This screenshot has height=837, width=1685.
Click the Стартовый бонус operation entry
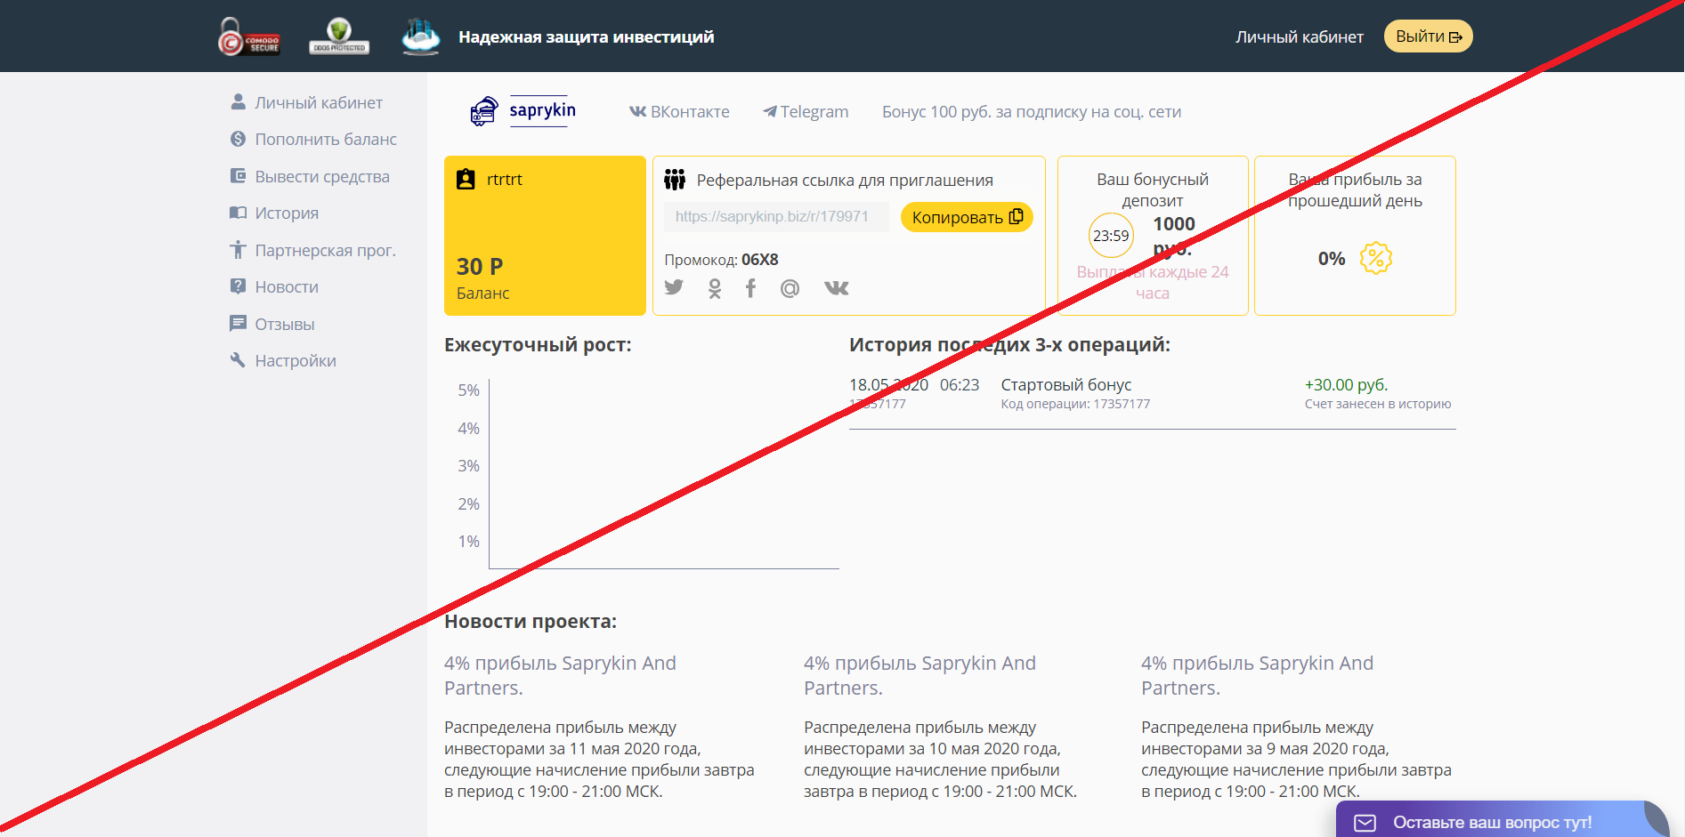click(1066, 384)
